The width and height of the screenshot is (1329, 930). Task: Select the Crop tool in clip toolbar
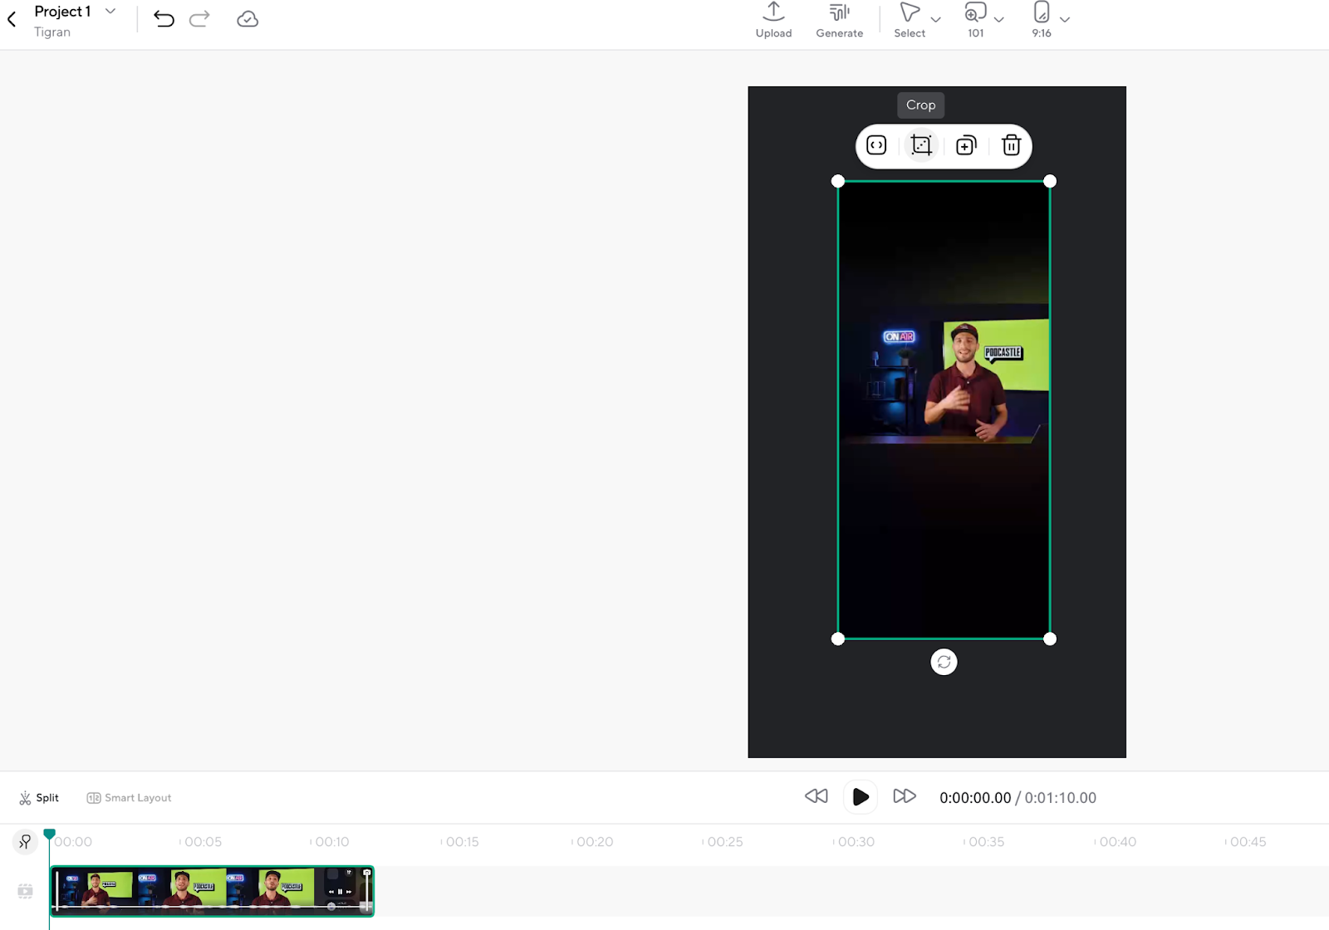(x=921, y=145)
